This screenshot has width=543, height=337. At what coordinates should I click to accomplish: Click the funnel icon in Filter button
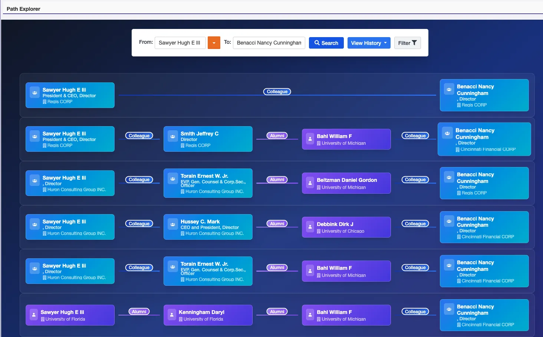click(x=414, y=43)
